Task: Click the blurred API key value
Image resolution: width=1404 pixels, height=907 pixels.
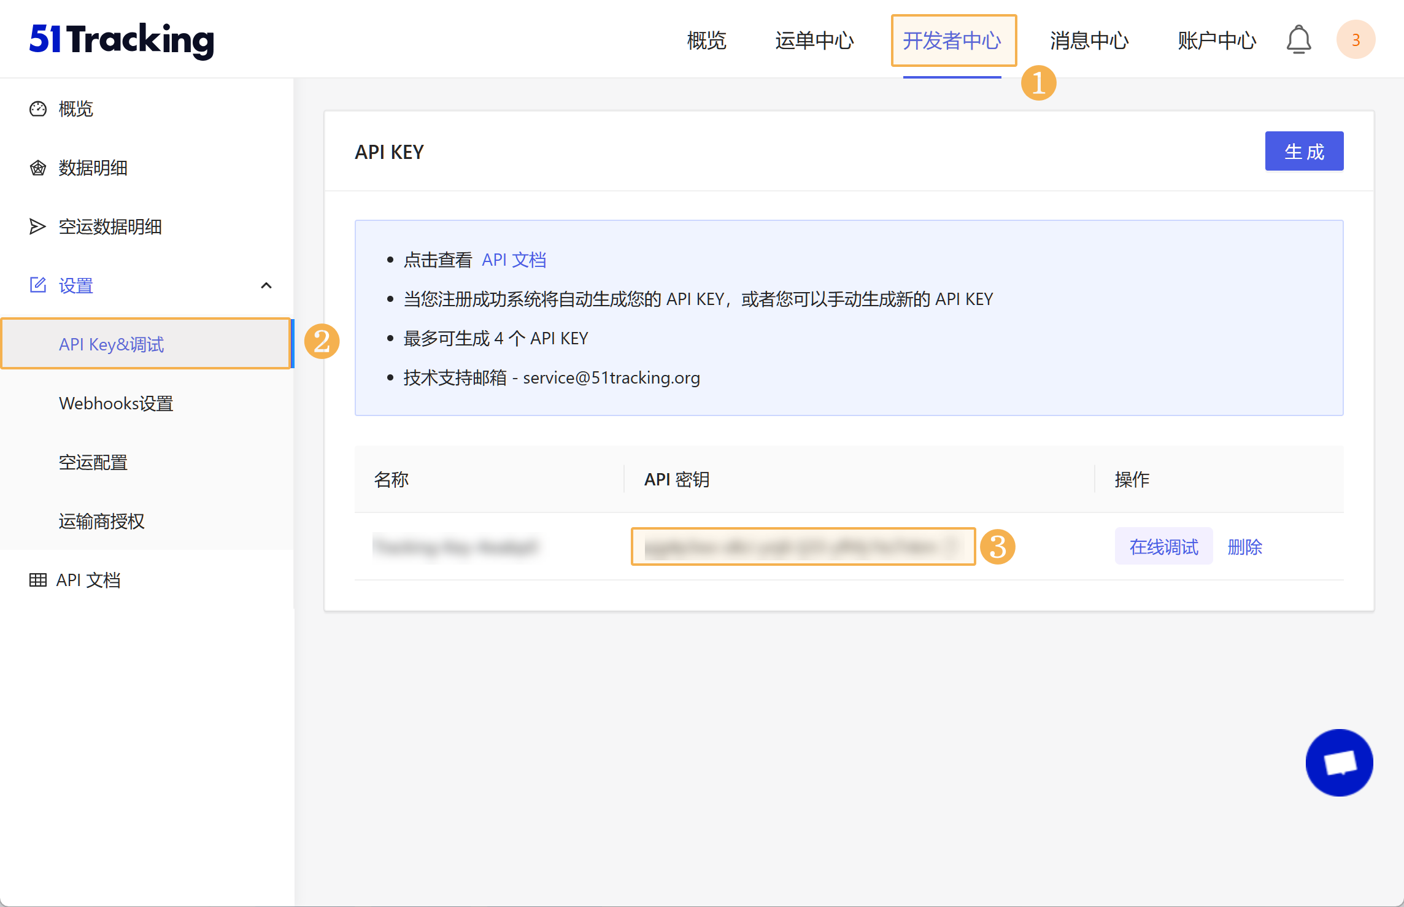Action: click(803, 546)
